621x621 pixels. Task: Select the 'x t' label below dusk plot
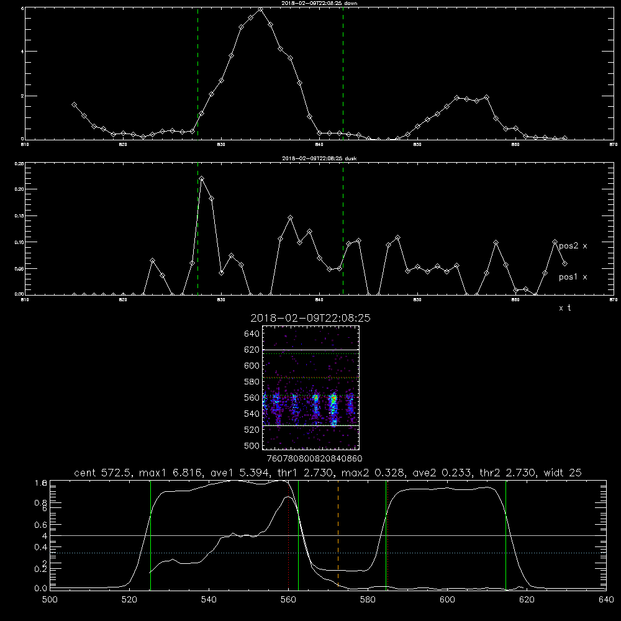tap(564, 308)
